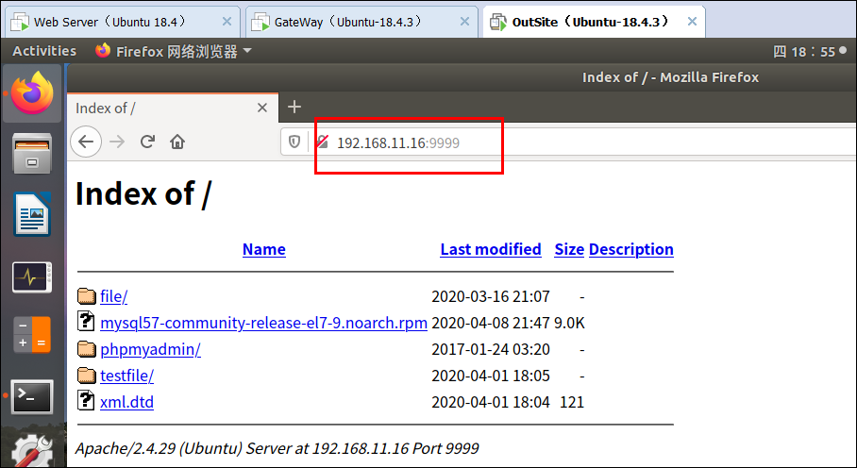Open the tracking protection shield icon

[x=294, y=142]
